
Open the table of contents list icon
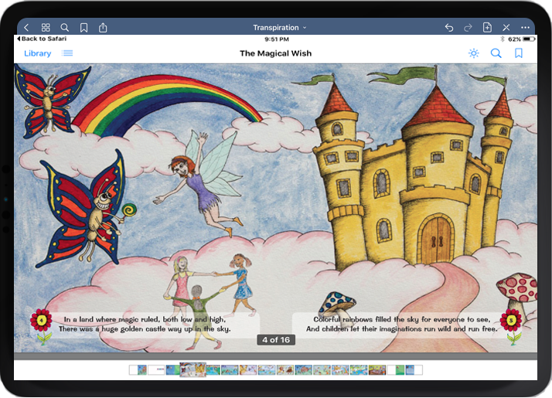point(67,53)
